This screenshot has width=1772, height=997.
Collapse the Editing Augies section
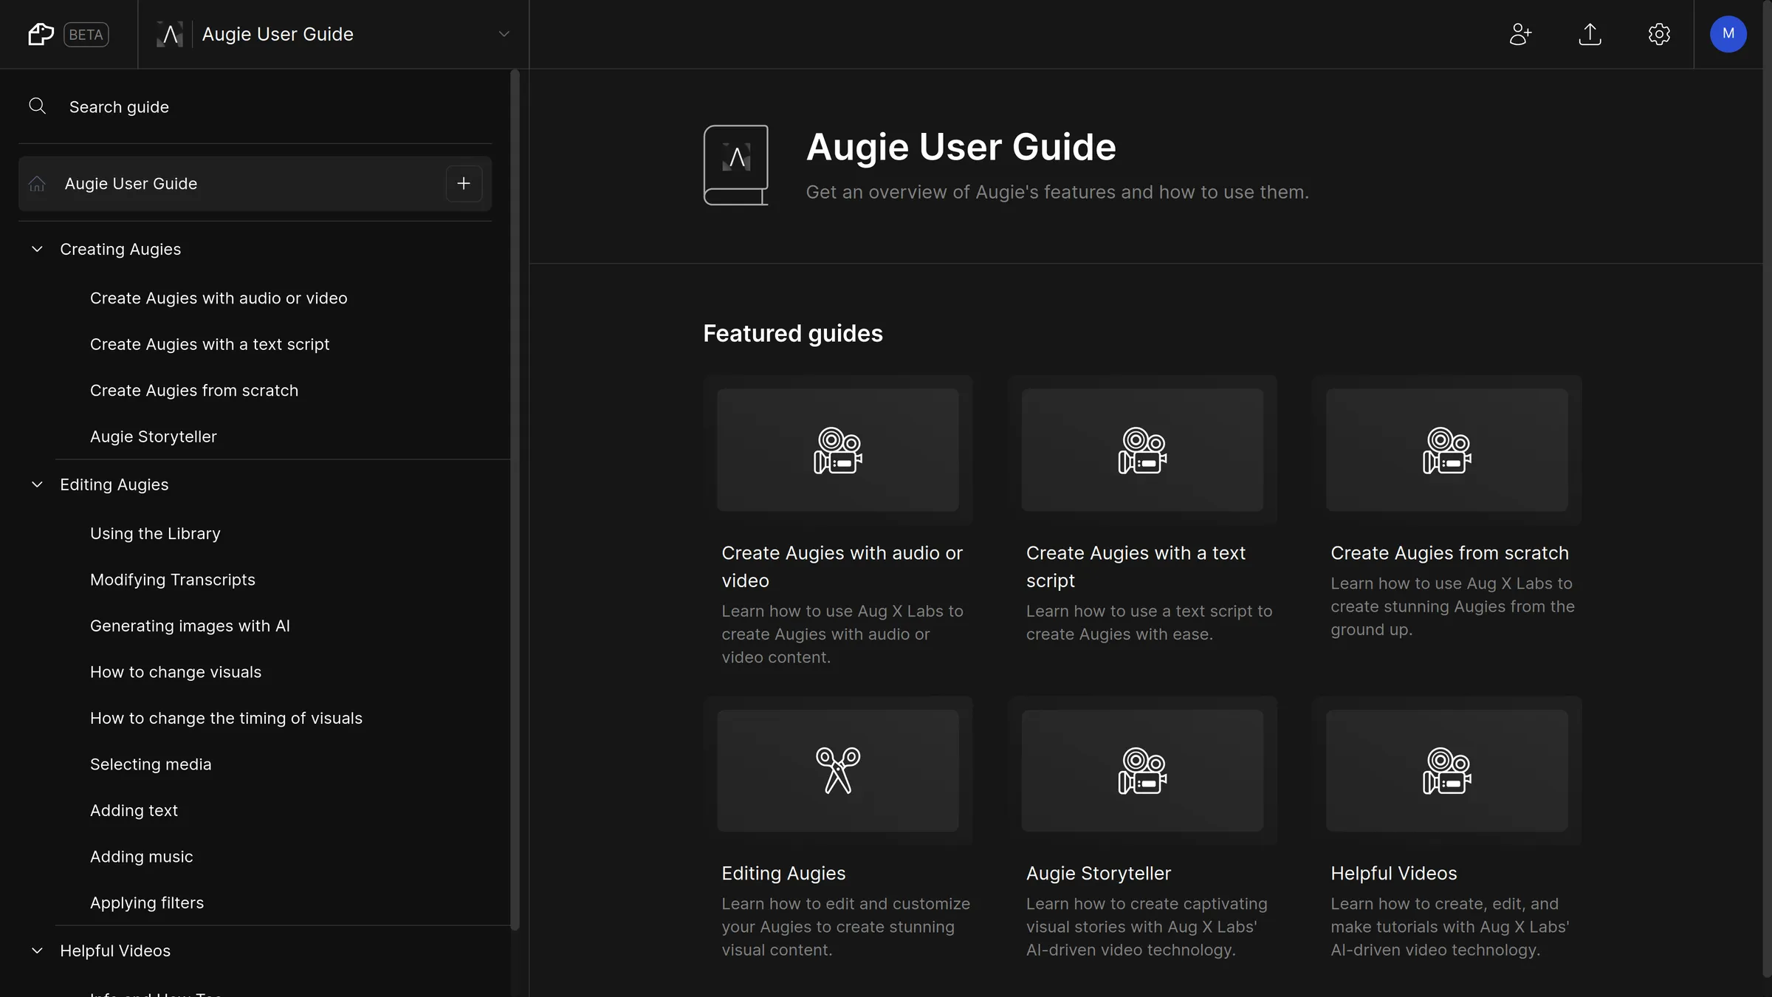coord(37,484)
